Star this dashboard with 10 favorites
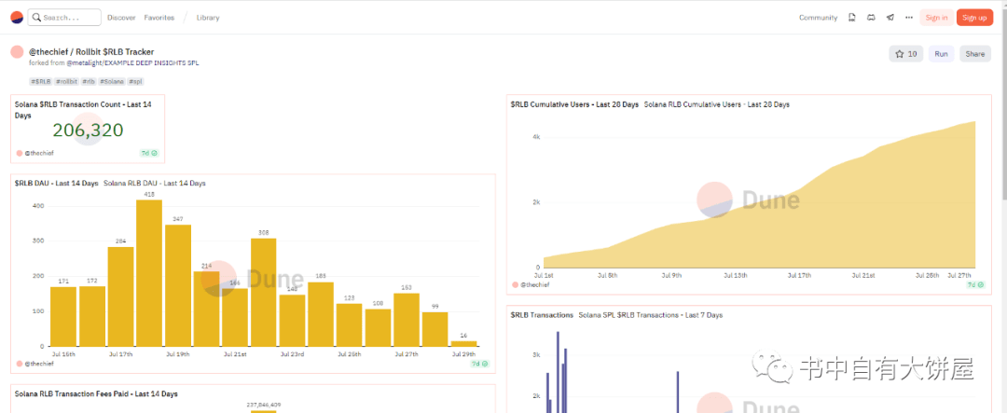The height and width of the screenshot is (413, 1007). [905, 54]
